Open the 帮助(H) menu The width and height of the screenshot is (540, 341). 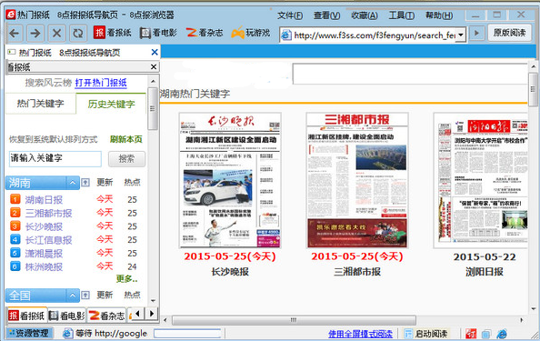(439, 15)
